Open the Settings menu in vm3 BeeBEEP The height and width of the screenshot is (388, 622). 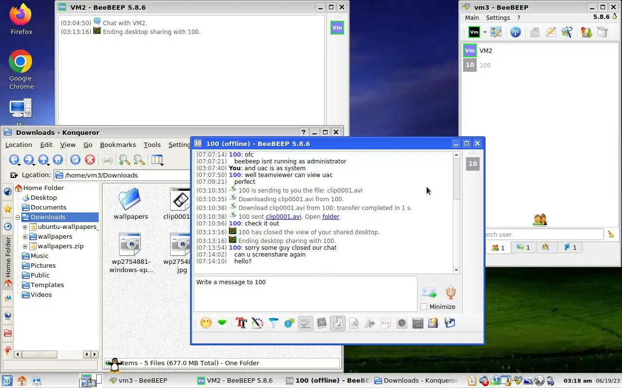pos(498,17)
